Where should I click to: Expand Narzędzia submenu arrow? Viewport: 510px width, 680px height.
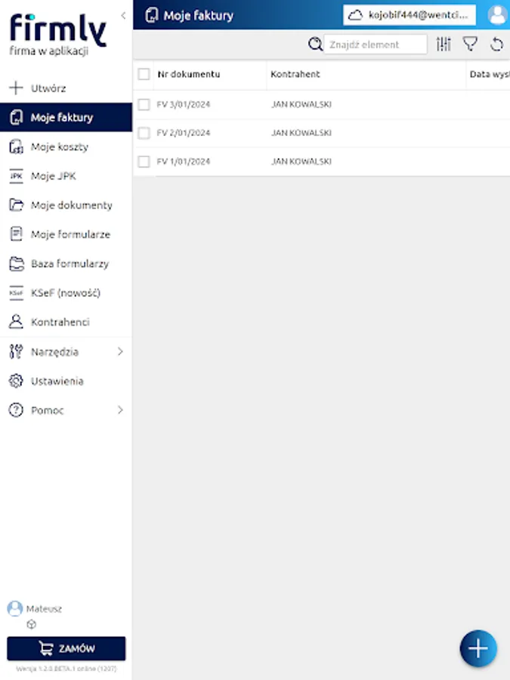tap(120, 351)
